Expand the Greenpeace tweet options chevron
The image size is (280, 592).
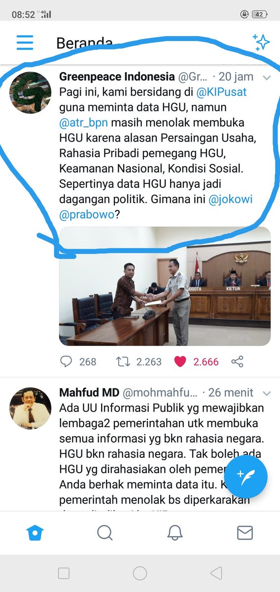pos(266,77)
